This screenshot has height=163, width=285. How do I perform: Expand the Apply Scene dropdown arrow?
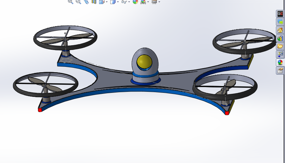[x=148, y=2]
